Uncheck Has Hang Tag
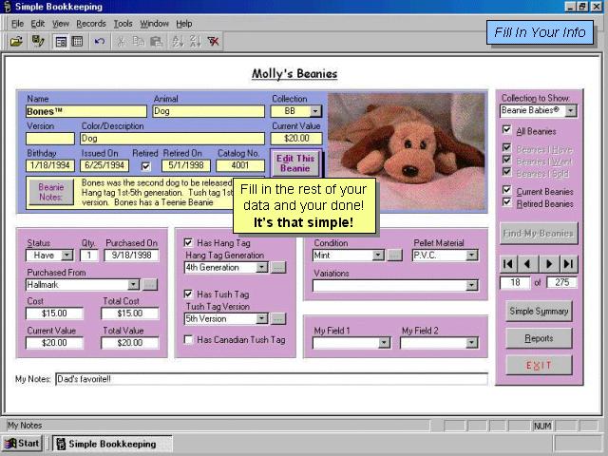The height and width of the screenshot is (456, 608). click(189, 242)
